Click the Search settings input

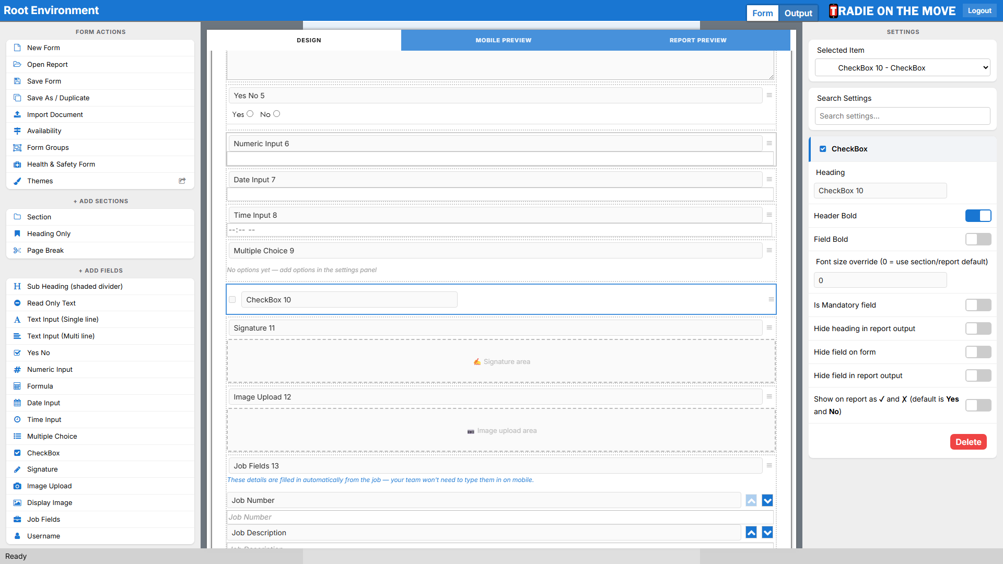[902, 116]
